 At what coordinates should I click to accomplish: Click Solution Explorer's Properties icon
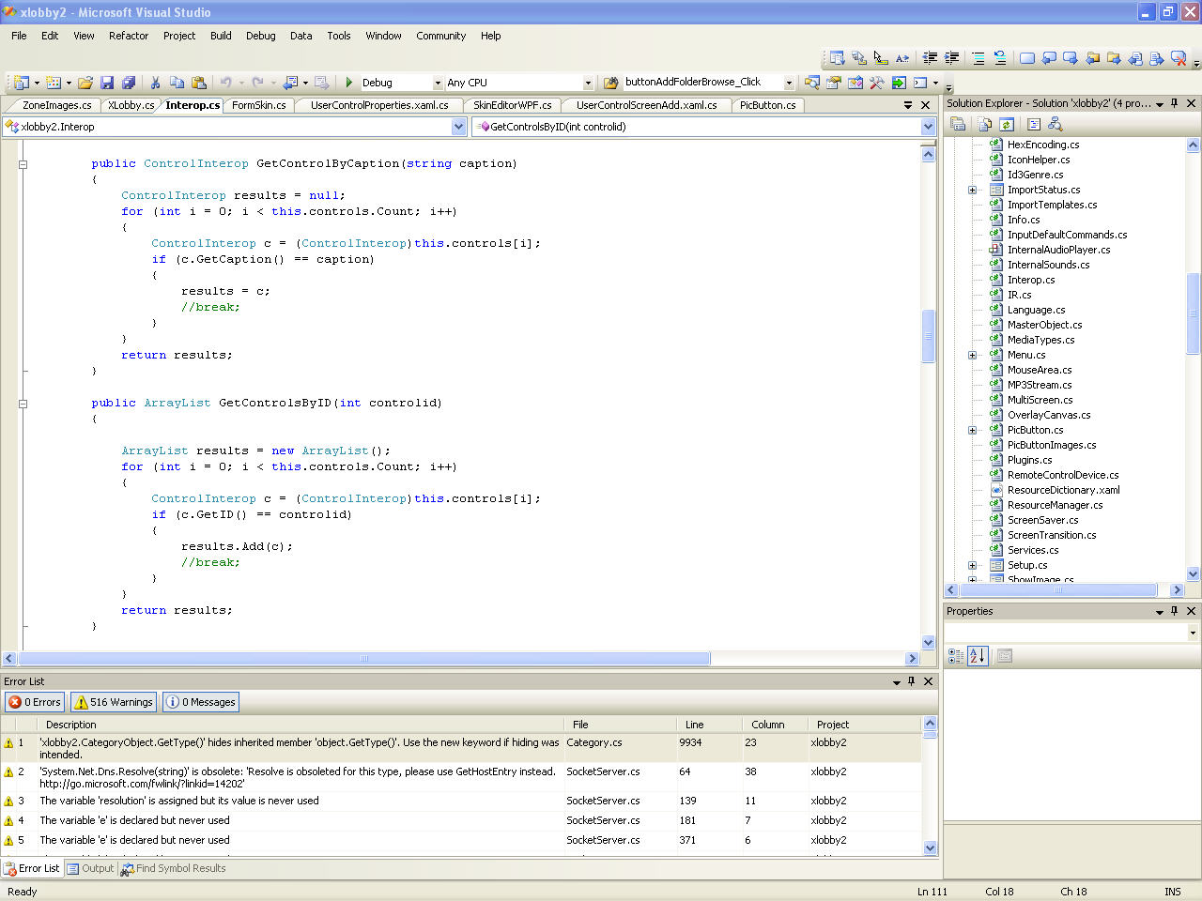coord(958,124)
